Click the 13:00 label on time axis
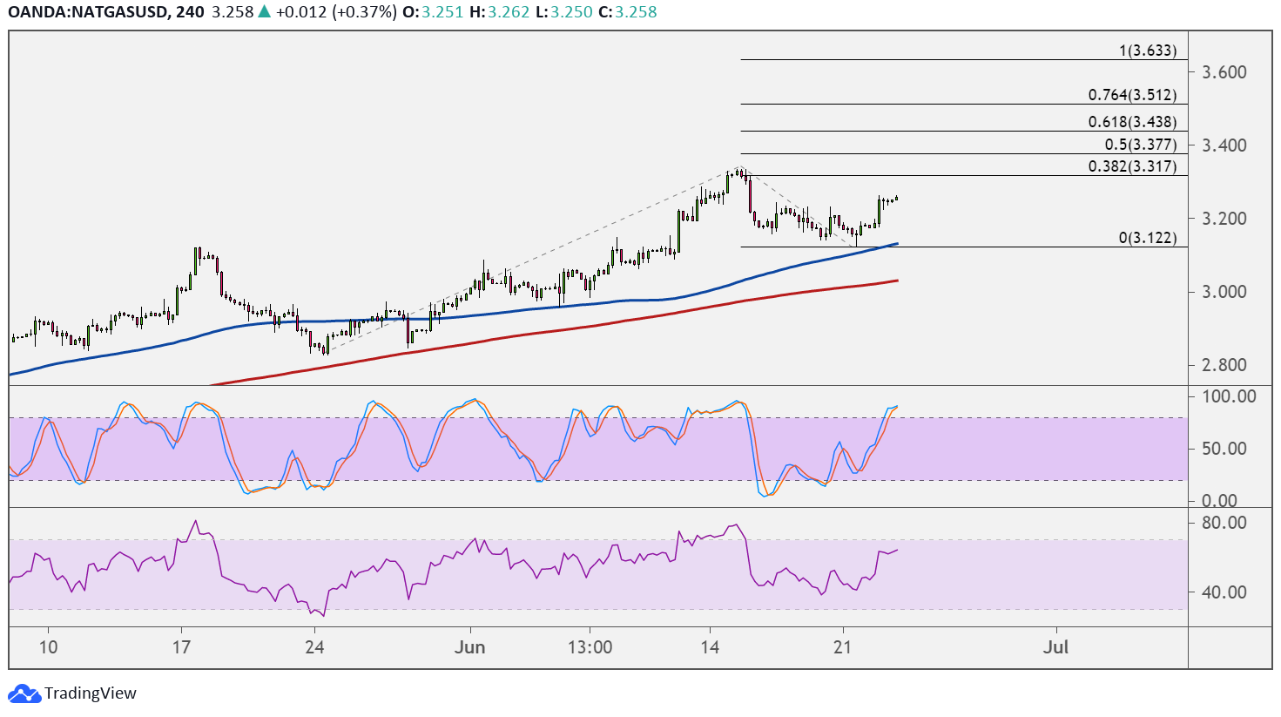Image resolution: width=1281 pixels, height=717 pixels. click(x=590, y=647)
